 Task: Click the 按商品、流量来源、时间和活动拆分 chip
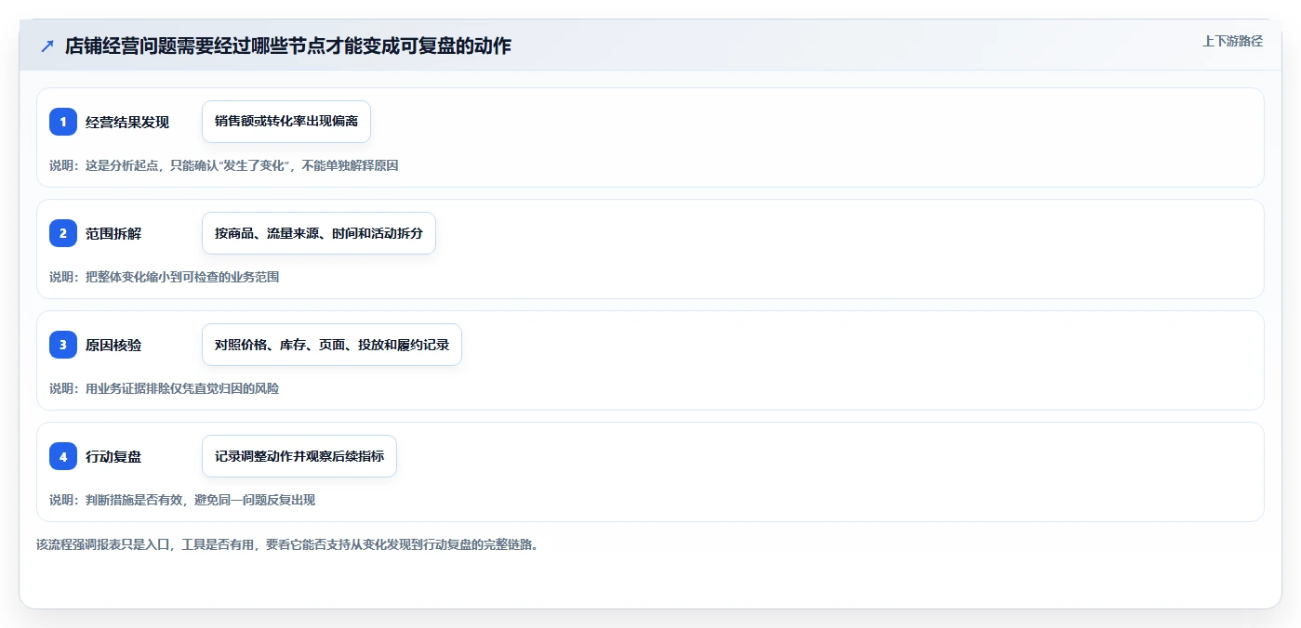coord(319,233)
